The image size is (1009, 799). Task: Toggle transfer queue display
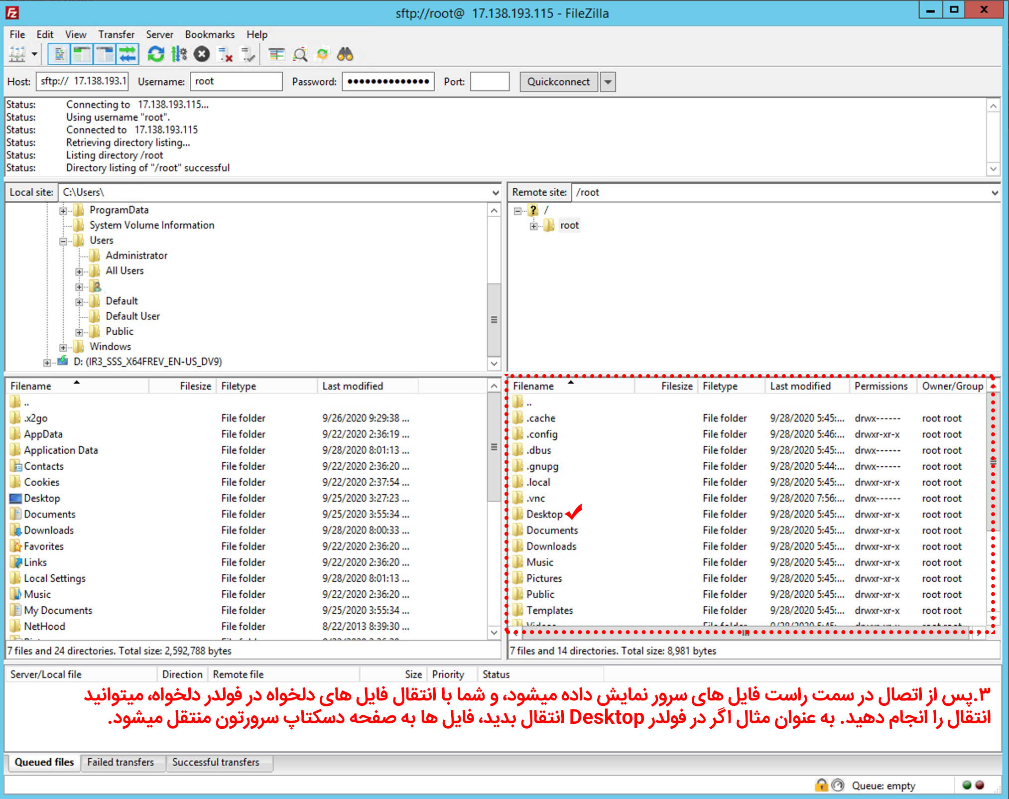point(127,54)
